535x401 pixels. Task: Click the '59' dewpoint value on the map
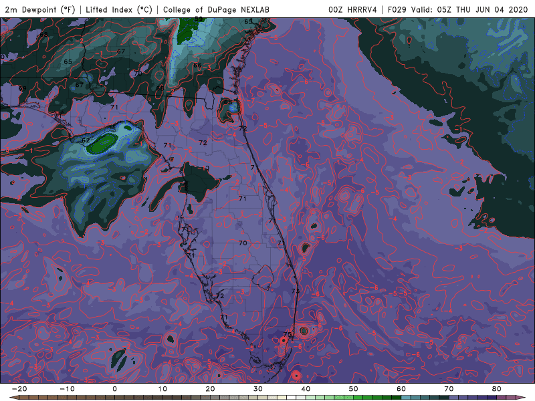199,19
